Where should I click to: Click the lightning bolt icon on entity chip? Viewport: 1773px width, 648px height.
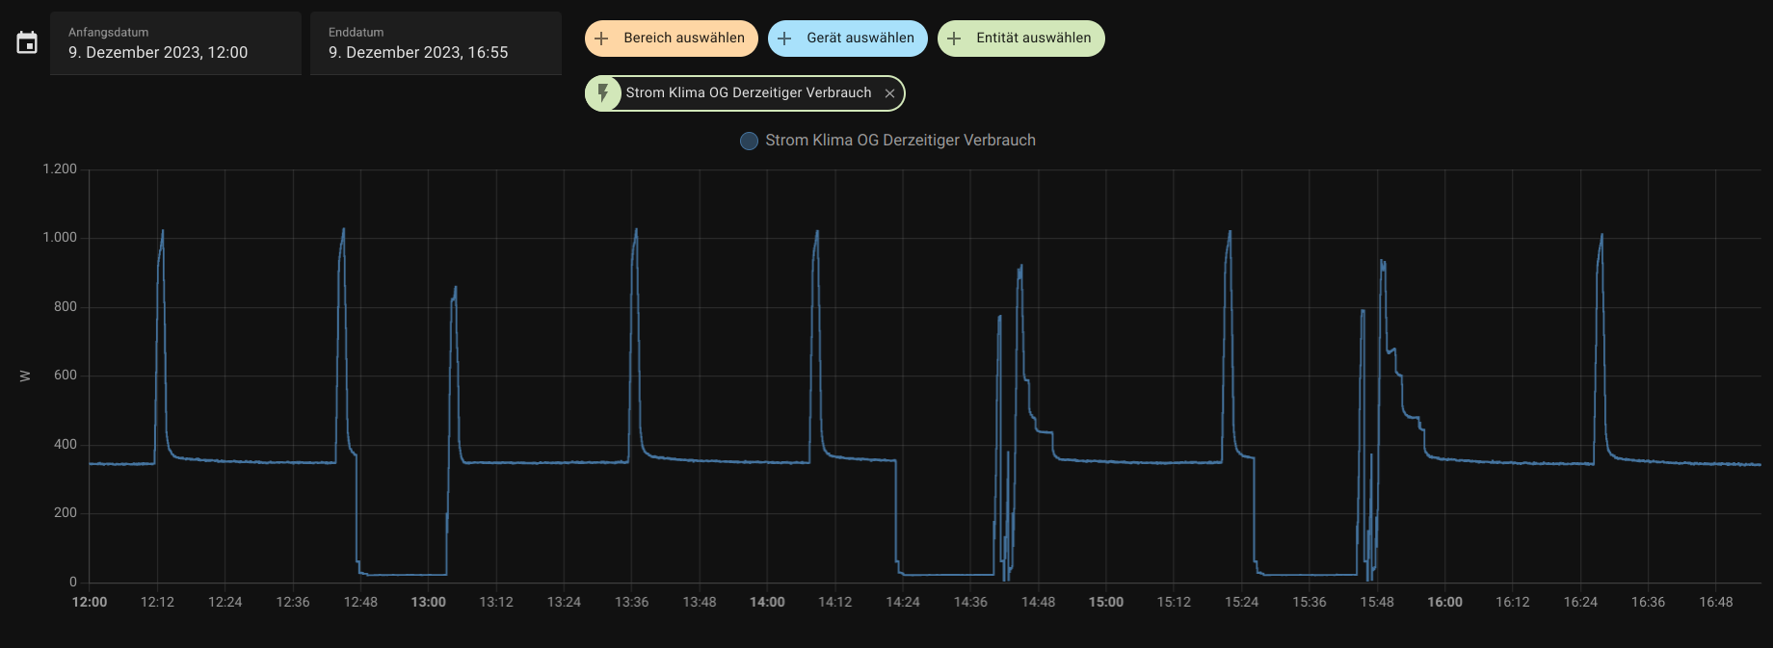[603, 93]
